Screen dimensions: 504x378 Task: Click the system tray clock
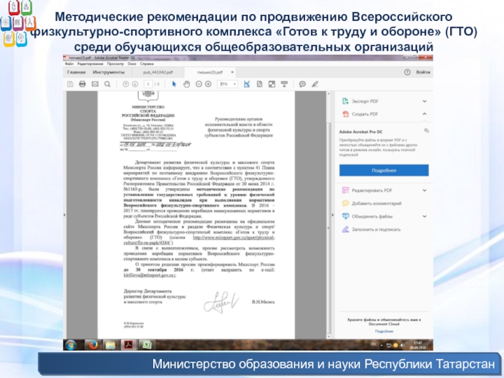[x=418, y=345]
